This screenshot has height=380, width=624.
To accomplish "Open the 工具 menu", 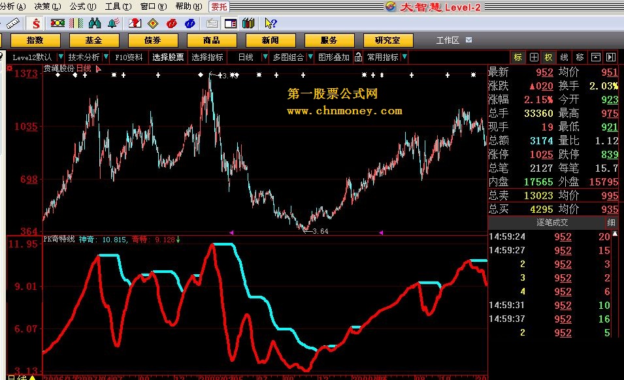I will pyautogui.click(x=118, y=7).
